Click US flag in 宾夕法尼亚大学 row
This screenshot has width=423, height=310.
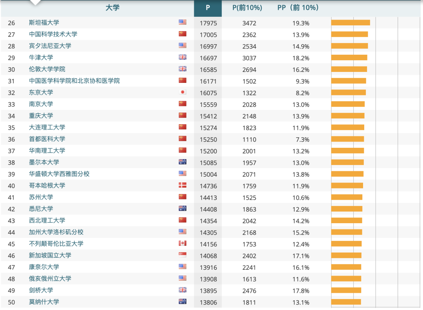(x=183, y=45)
